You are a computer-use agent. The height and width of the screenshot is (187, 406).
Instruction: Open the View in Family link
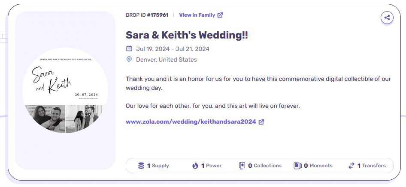pyautogui.click(x=201, y=15)
